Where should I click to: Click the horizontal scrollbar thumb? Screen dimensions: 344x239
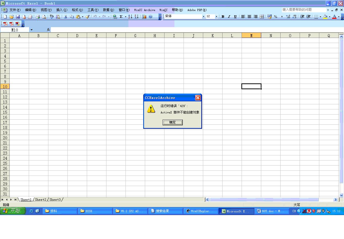tap(264, 200)
